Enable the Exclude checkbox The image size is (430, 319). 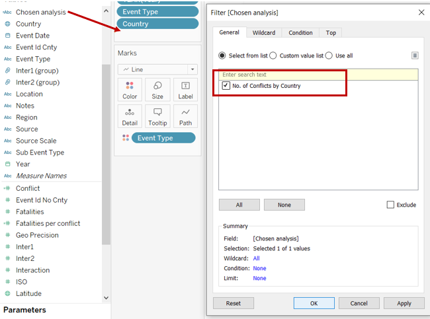pos(390,205)
